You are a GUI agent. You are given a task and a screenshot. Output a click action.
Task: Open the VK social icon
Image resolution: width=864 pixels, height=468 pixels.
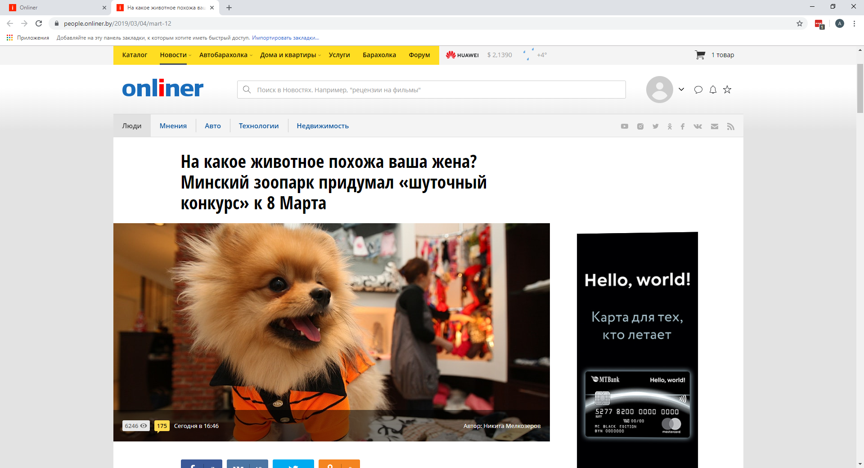698,126
